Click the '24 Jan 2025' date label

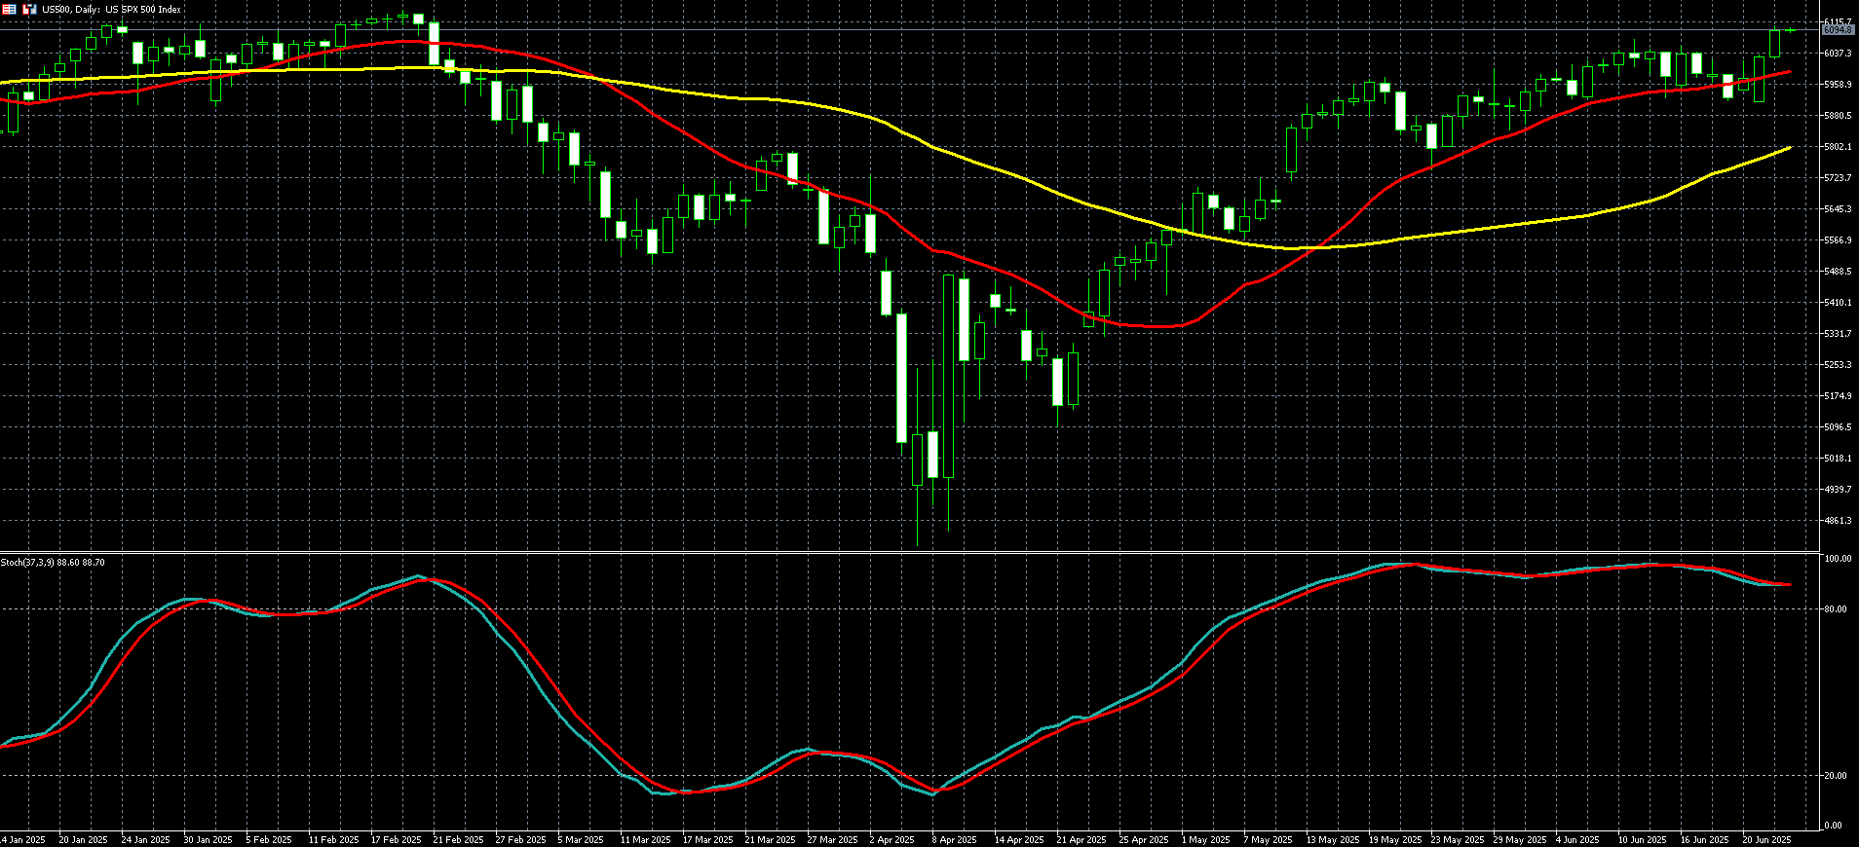click(x=145, y=839)
